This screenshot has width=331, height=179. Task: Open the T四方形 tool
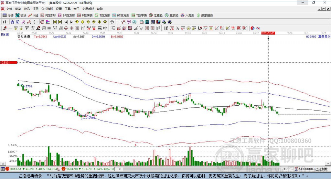102,16
